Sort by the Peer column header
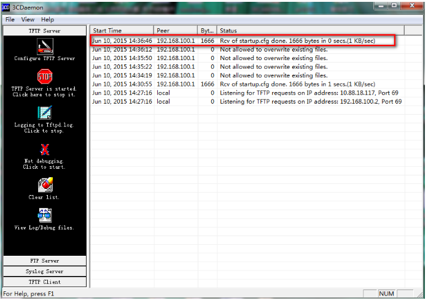428x303 pixels. tap(176, 31)
